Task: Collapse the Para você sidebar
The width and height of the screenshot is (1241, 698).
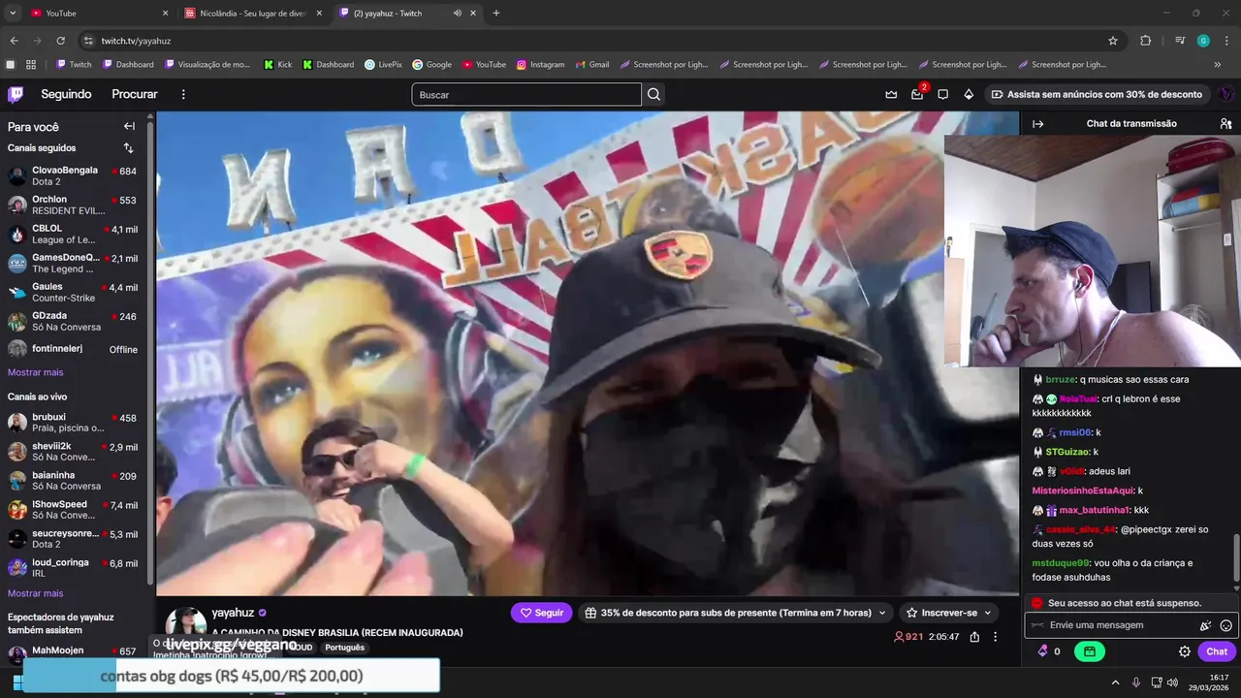Action: [x=129, y=126]
